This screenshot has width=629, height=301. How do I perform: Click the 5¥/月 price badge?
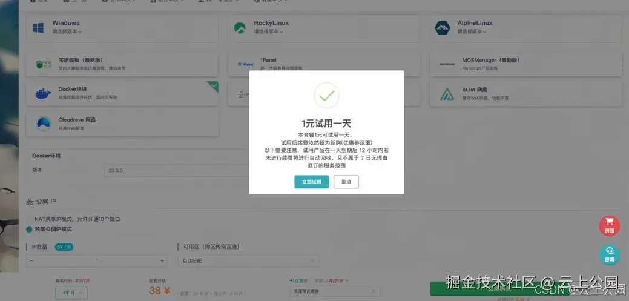64,247
